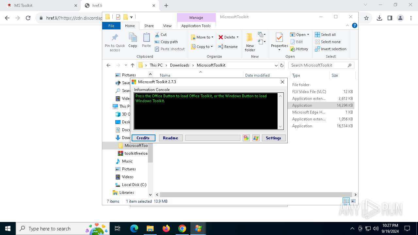Open recent locations dropdown in Explorer
The width and height of the screenshot is (418, 235).
point(126,65)
